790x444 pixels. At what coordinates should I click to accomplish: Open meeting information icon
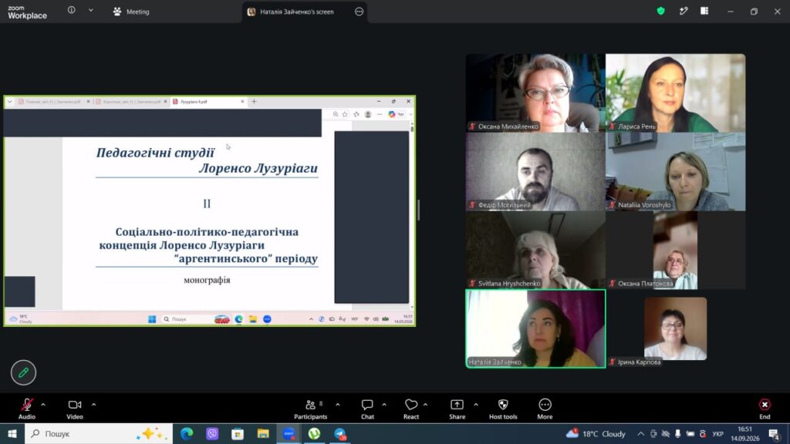(x=72, y=11)
